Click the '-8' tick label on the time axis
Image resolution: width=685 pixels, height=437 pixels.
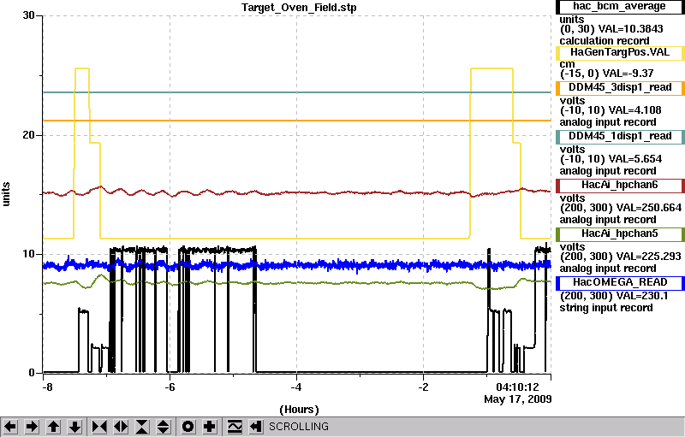coord(47,387)
